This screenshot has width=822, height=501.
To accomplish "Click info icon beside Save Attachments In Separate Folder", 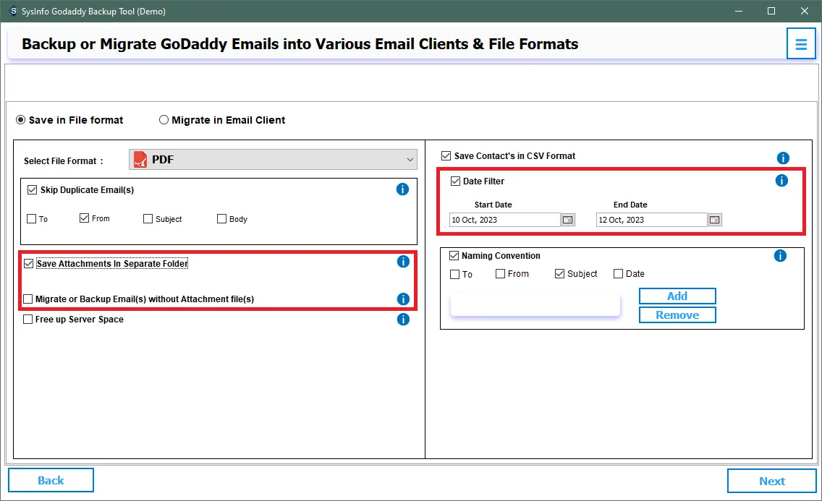I will [403, 262].
